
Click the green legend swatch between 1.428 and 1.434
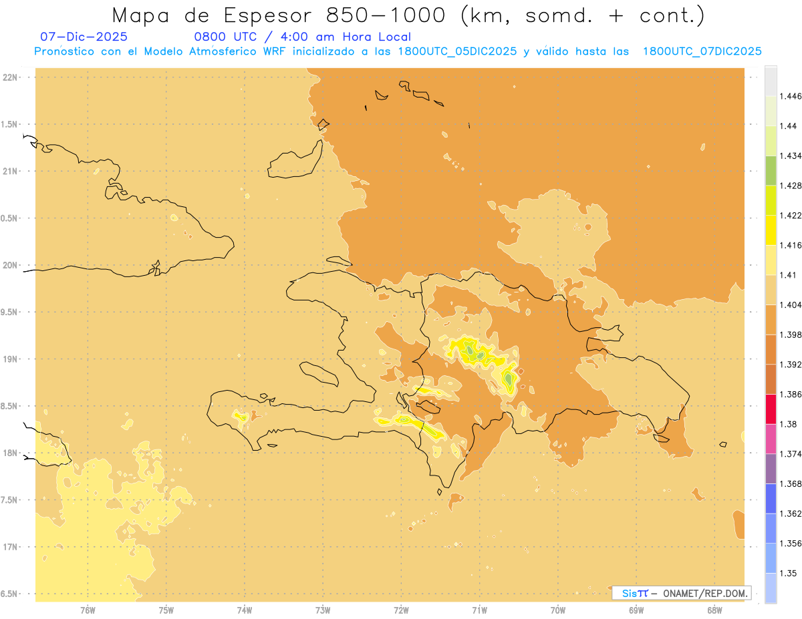771,170
